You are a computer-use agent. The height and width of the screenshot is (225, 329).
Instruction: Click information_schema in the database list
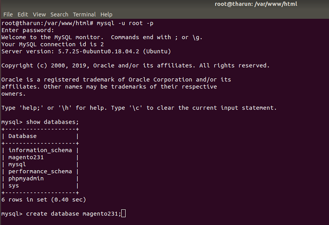[40, 150]
